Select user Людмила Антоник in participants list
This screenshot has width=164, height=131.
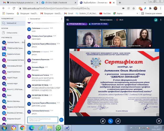click(x=13, y=54)
